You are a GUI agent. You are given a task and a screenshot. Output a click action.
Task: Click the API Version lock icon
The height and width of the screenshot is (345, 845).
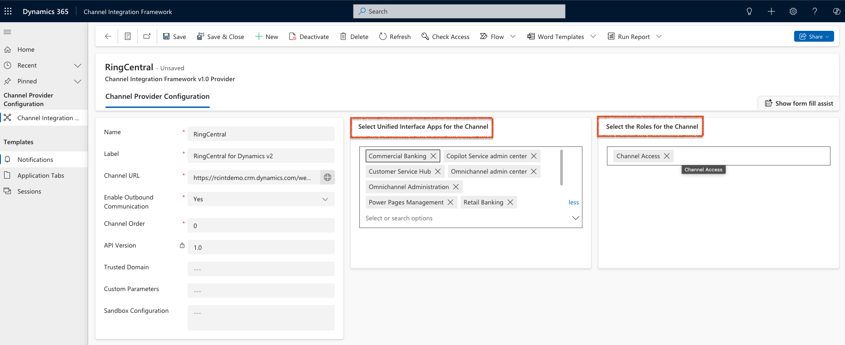[182, 245]
